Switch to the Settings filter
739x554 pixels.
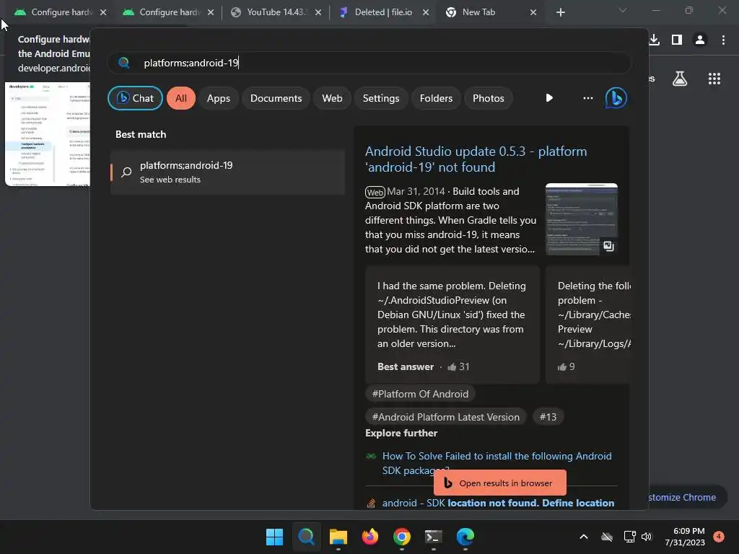click(381, 98)
